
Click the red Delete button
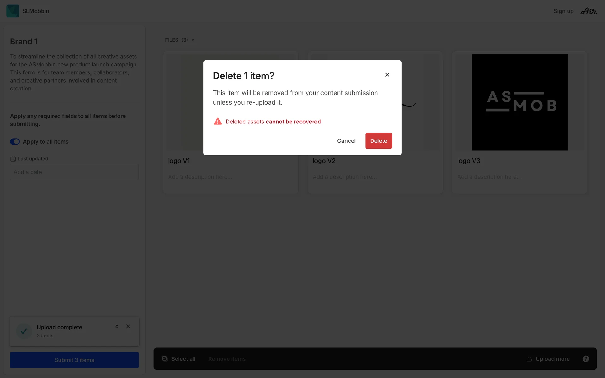[x=378, y=141]
